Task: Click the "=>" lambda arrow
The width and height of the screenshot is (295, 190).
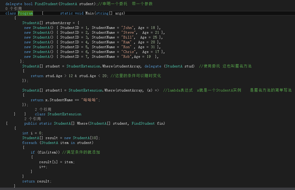Action: (157, 90)
